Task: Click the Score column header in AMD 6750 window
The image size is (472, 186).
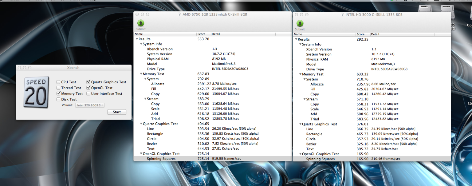Action: [204, 34]
